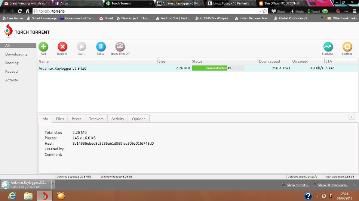The image size is (359, 201).
Task: Click the Share heart button
Action: click(278, 11)
